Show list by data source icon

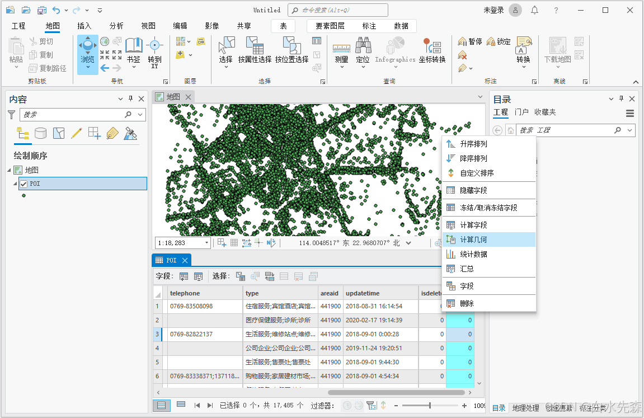[41, 133]
